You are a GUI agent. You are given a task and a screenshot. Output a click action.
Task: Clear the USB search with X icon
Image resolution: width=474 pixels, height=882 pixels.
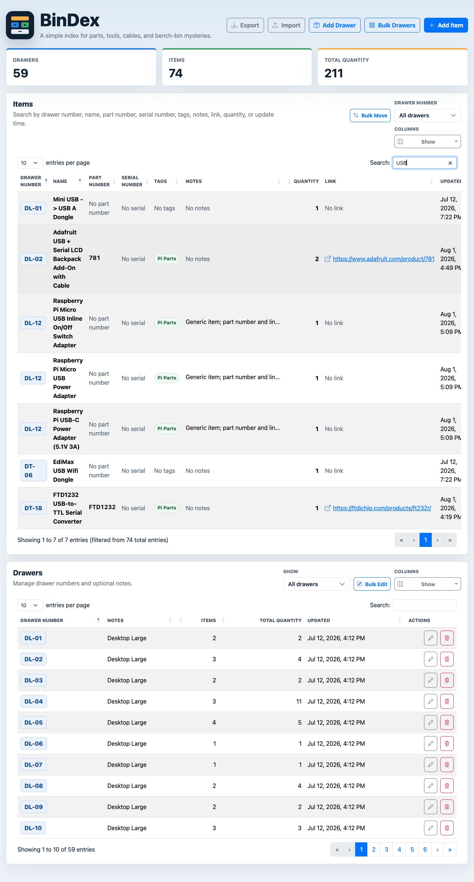tap(450, 163)
